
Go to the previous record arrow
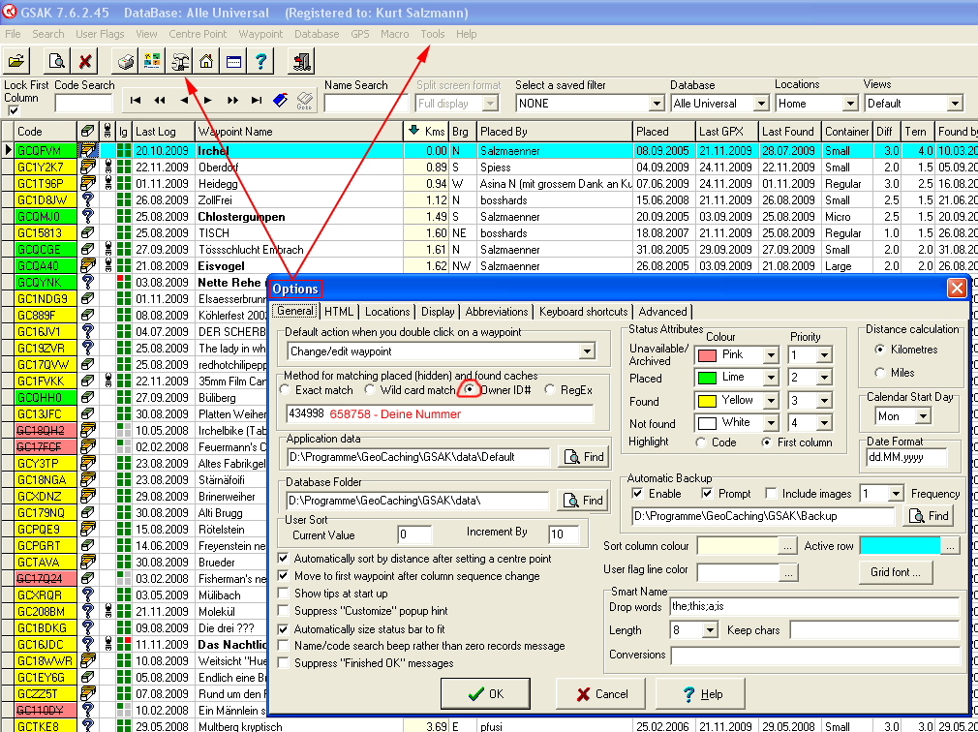click(184, 101)
